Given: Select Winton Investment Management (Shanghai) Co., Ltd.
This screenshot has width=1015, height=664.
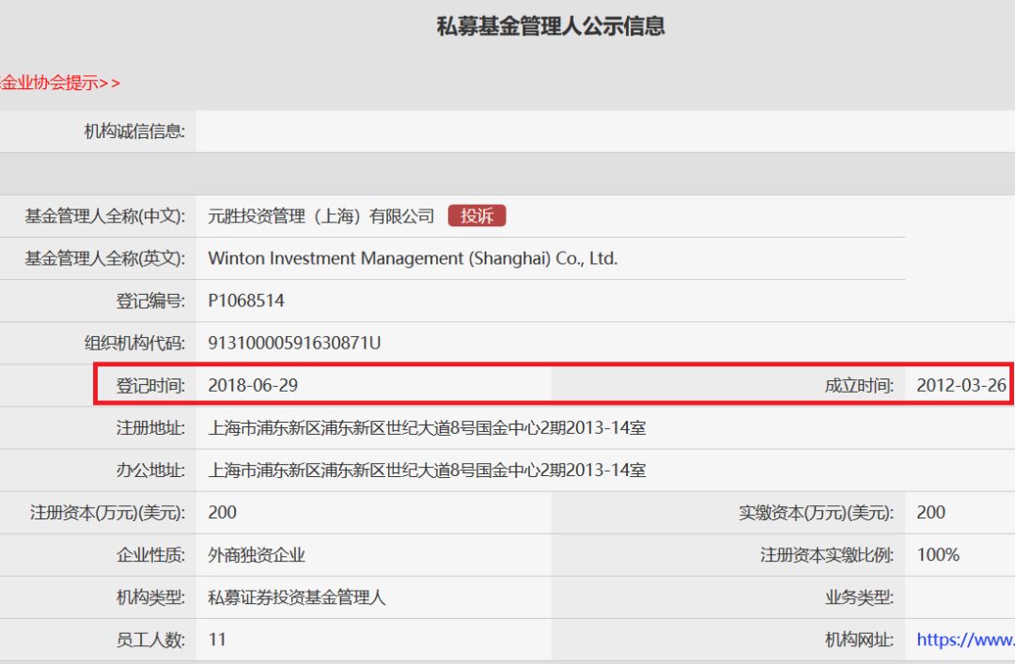Looking at the screenshot, I should pos(413,258).
